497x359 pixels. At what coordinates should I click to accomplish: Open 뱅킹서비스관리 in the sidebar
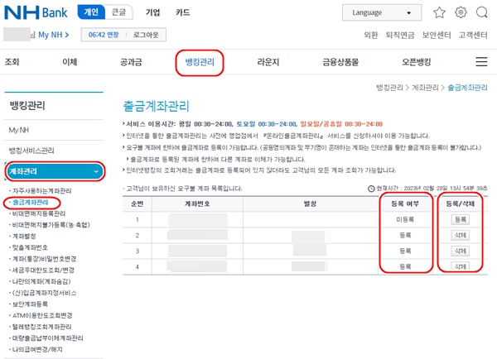click(x=31, y=151)
